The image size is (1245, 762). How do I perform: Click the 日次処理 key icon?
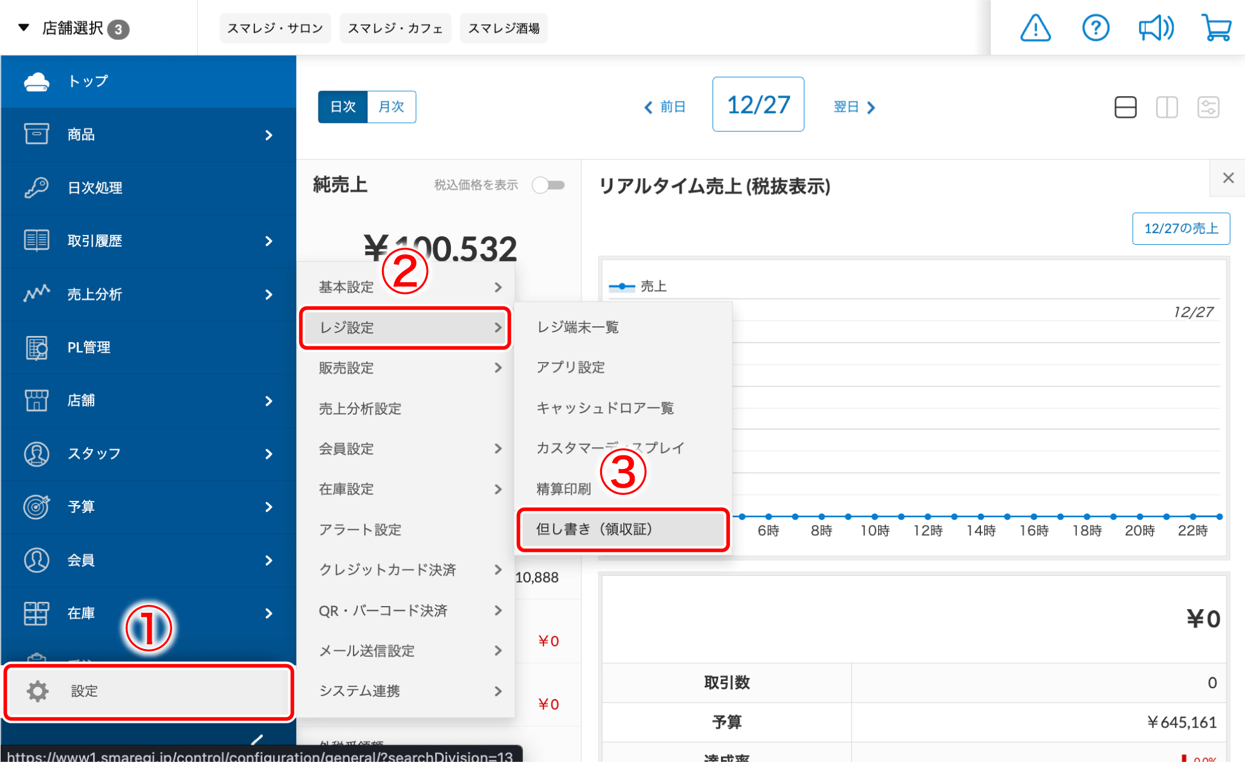[x=36, y=187]
